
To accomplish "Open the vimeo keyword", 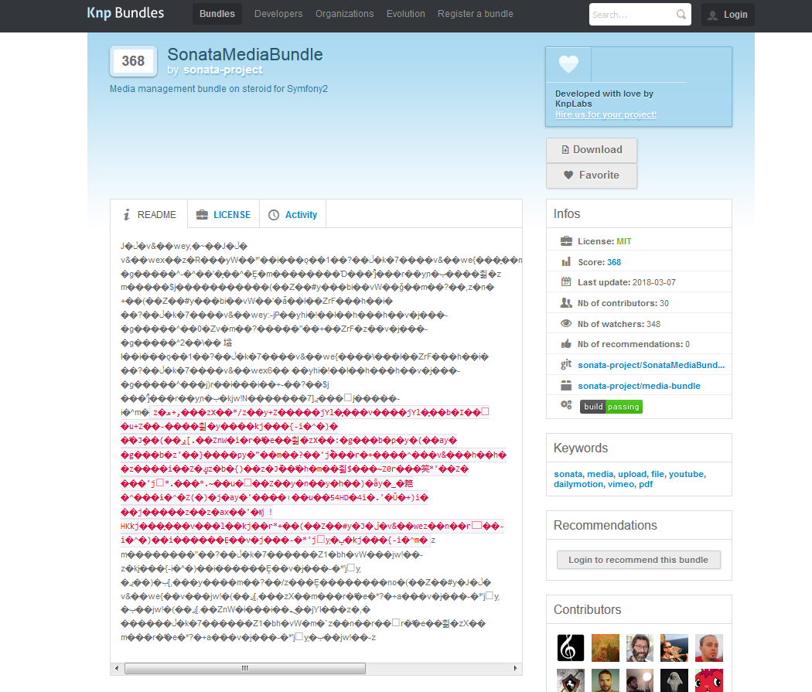I will 621,485.
